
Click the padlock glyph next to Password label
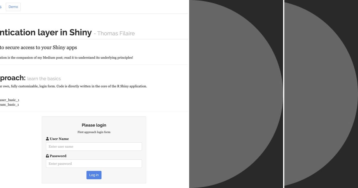[47, 155]
